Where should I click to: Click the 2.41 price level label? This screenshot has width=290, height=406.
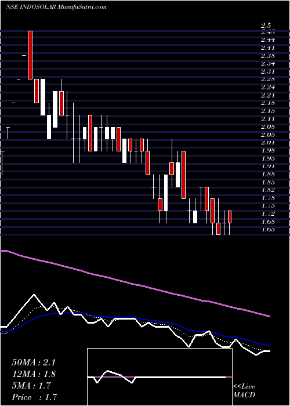pos(268,48)
